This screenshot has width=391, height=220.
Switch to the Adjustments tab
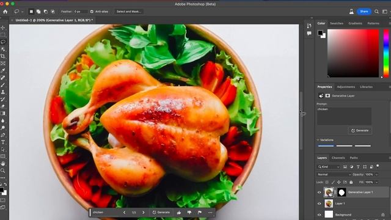[x=346, y=87]
